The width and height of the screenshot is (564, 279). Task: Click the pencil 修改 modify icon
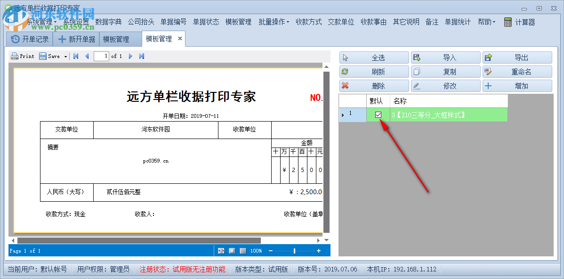[x=416, y=85]
